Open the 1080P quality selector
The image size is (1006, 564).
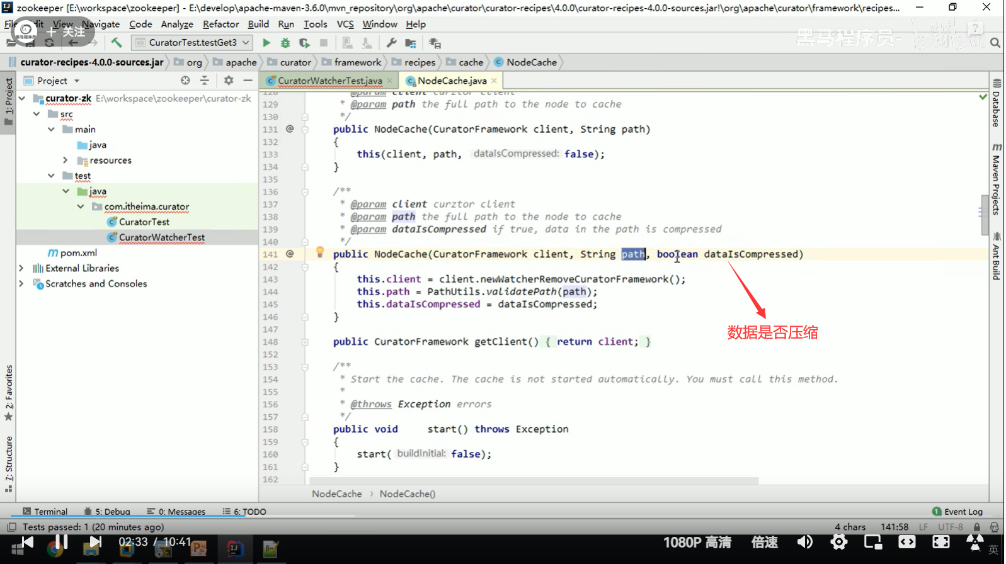tap(697, 542)
